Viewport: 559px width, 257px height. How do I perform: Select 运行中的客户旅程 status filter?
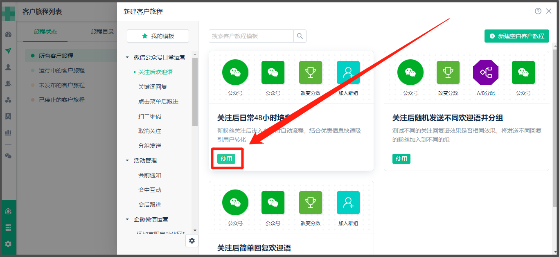[61, 70]
